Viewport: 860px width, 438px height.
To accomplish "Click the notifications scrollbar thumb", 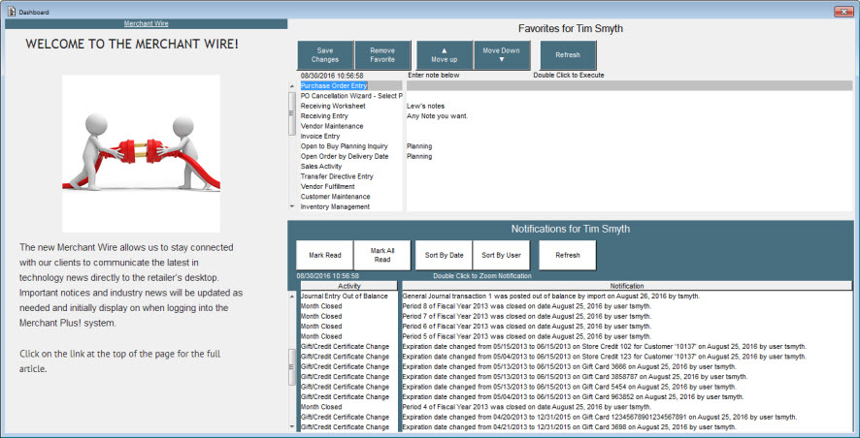I will pyautogui.click(x=292, y=367).
